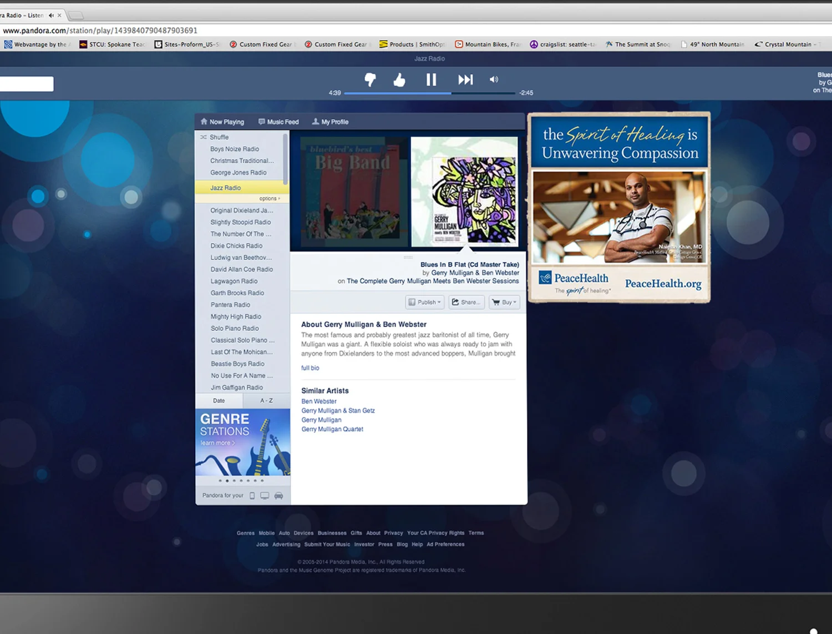The height and width of the screenshot is (634, 832).
Task: Select George Jones Radio station
Action: coord(239,173)
